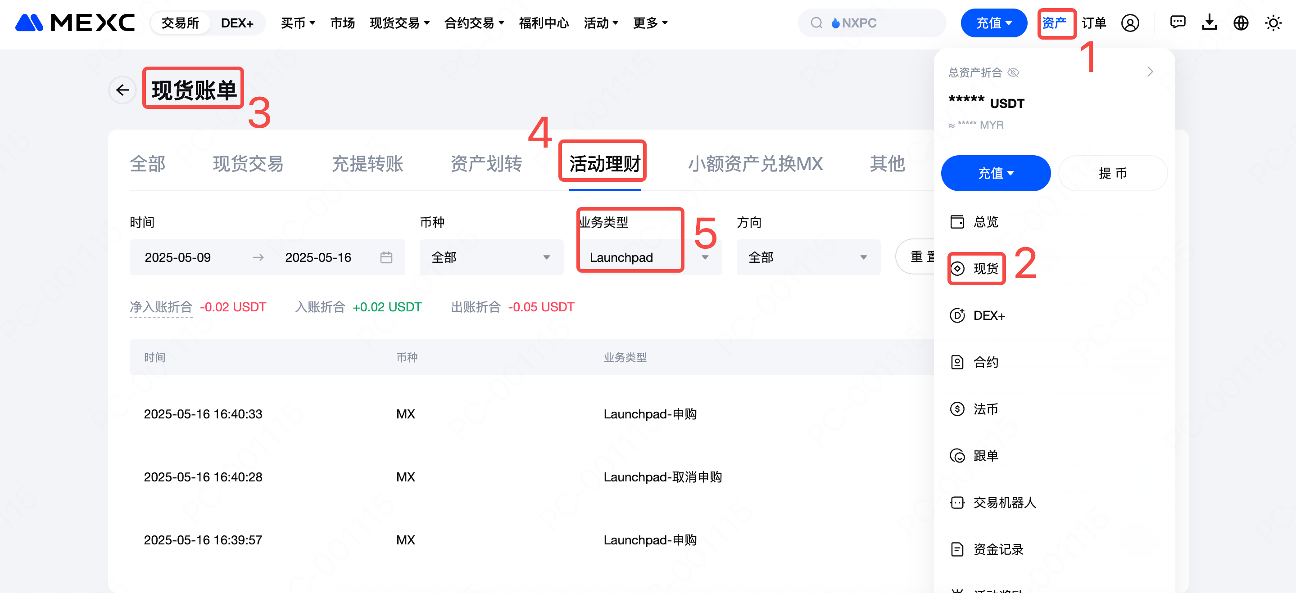The height and width of the screenshot is (593, 1296).
Task: Click the 重置 reset button
Action: click(x=915, y=257)
